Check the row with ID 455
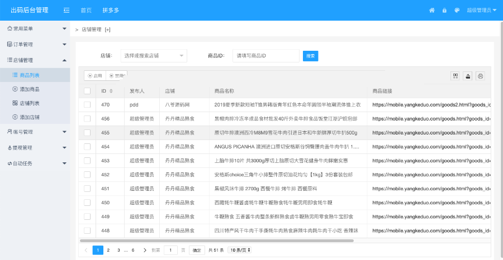The height and width of the screenshot is (260, 503). click(x=87, y=133)
